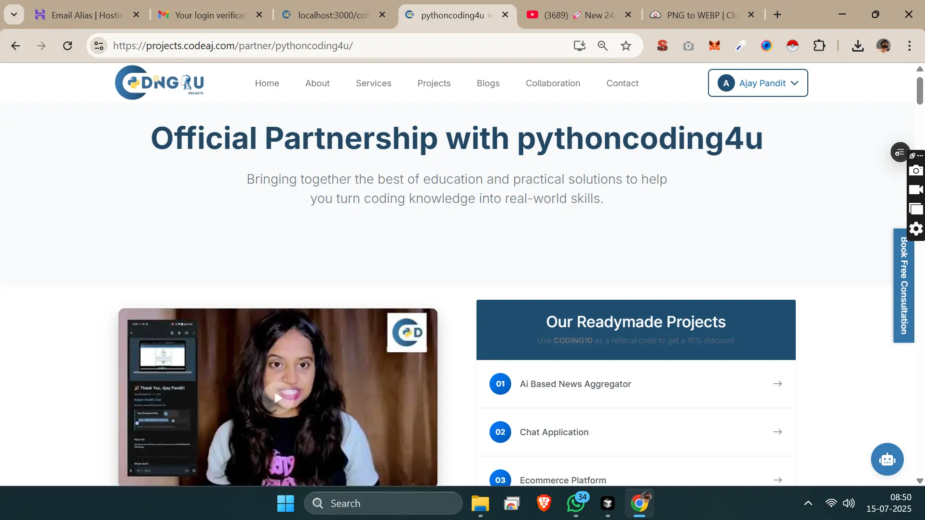This screenshot has height=520, width=925.
Task: Click the Codeaj logo in header
Action: coord(160,82)
